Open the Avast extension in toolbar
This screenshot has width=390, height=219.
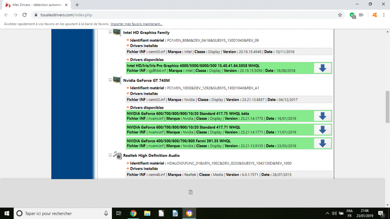(x=374, y=15)
